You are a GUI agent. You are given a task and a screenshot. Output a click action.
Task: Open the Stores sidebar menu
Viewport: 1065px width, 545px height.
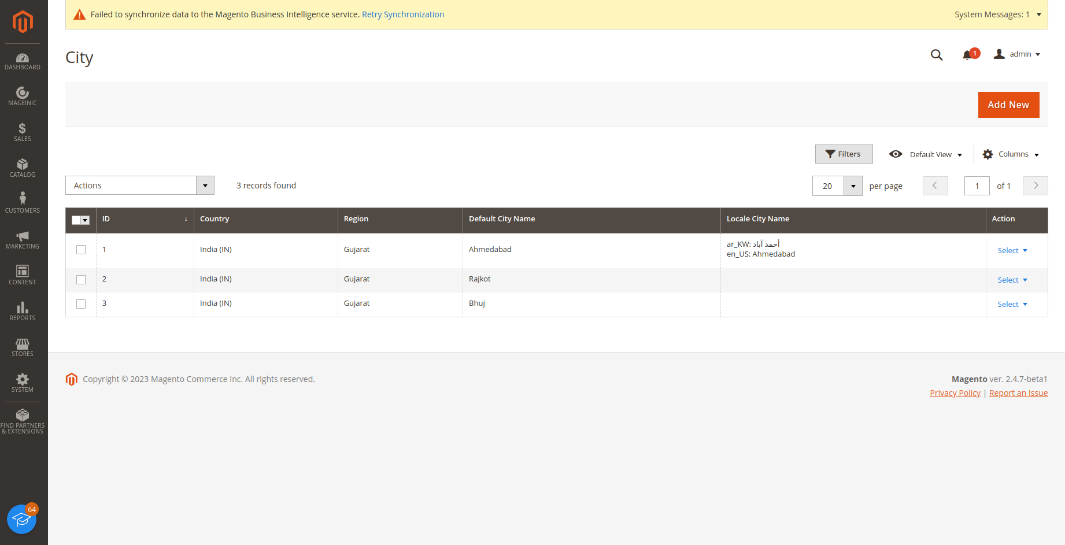click(x=23, y=347)
